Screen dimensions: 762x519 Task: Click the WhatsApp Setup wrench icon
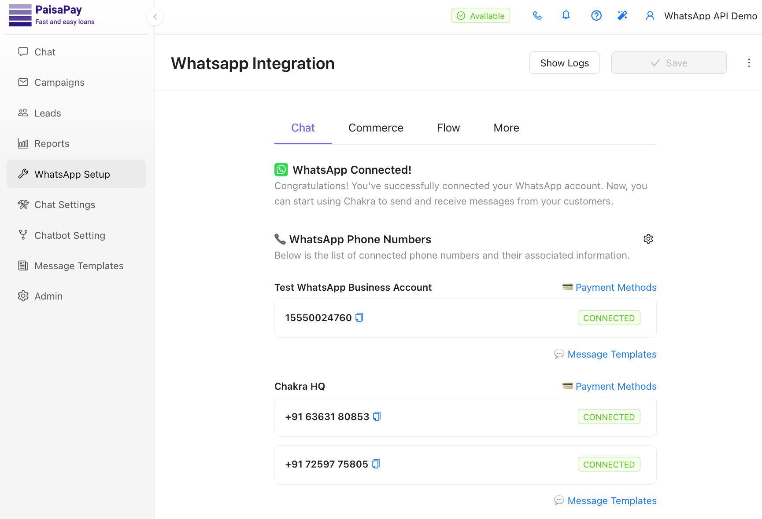23,174
